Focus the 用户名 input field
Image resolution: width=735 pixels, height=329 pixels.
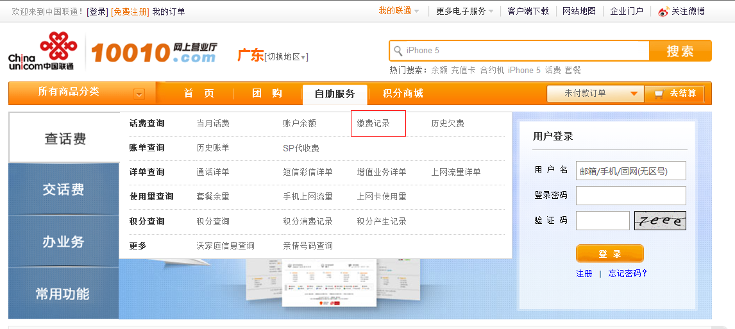pos(630,171)
